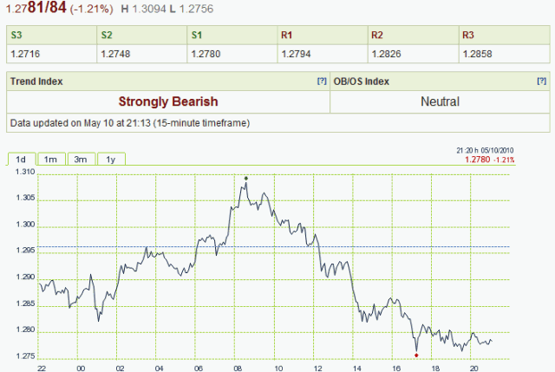Click the Strongly Bearish trend reading
555x372 pixels.
pyautogui.click(x=168, y=101)
